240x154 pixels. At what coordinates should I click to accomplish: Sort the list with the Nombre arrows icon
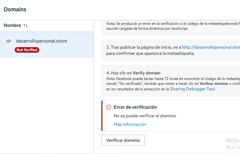(25, 25)
